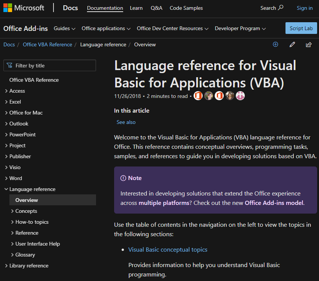Follow the Visual Basic conceptual topics link
The image size is (319, 281).
168,249
